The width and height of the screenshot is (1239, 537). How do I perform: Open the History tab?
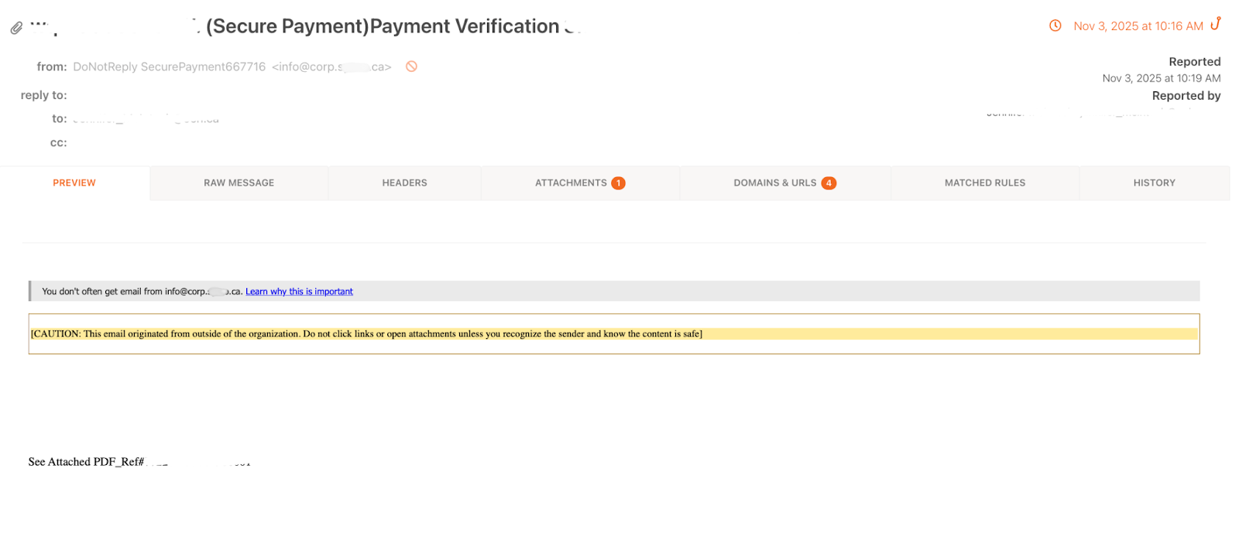coord(1154,183)
